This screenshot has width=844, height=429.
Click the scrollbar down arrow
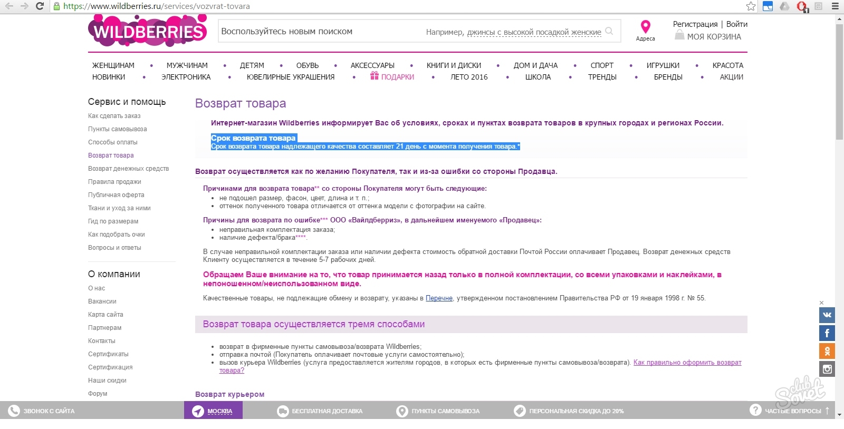pos(840,414)
